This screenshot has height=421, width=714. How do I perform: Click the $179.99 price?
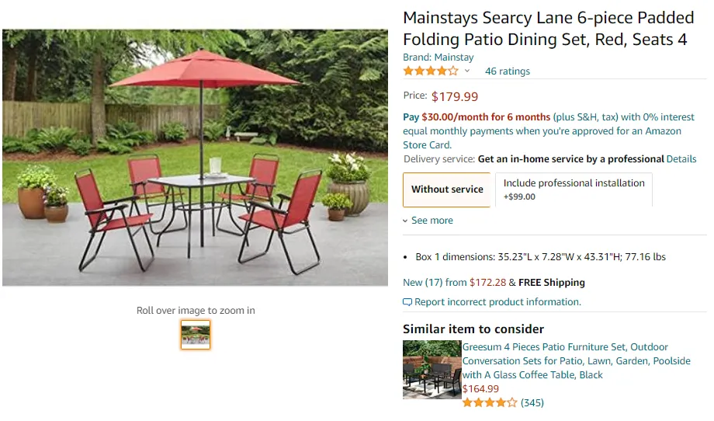tap(455, 97)
